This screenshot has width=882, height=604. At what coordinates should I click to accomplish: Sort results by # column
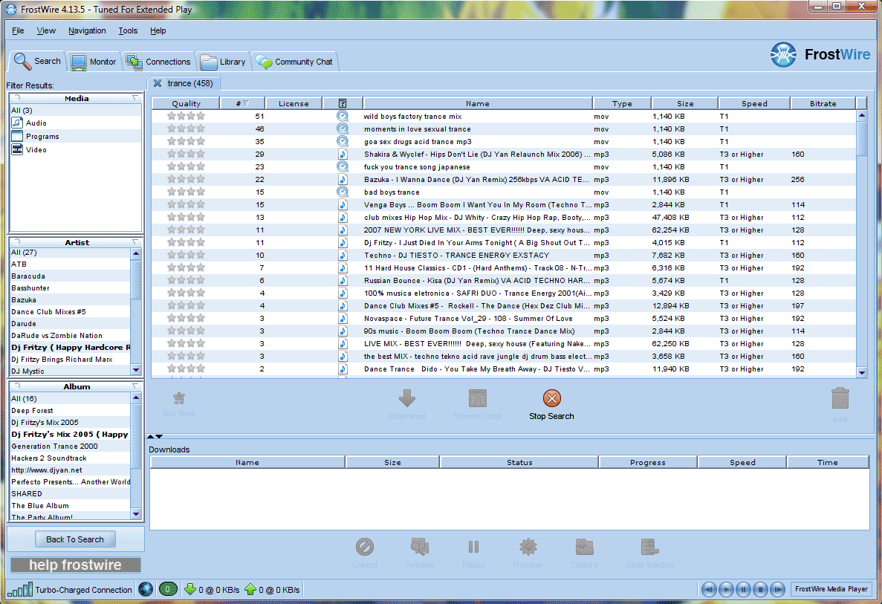(242, 103)
